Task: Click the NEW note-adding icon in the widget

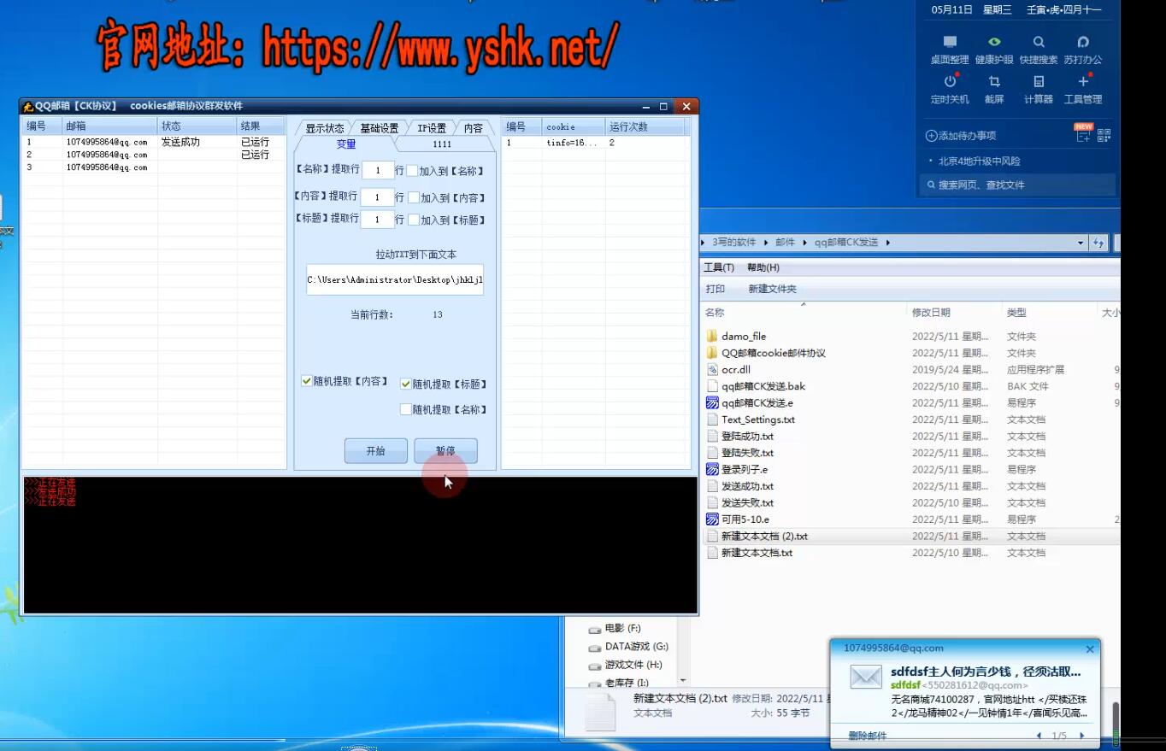Action: (1083, 133)
